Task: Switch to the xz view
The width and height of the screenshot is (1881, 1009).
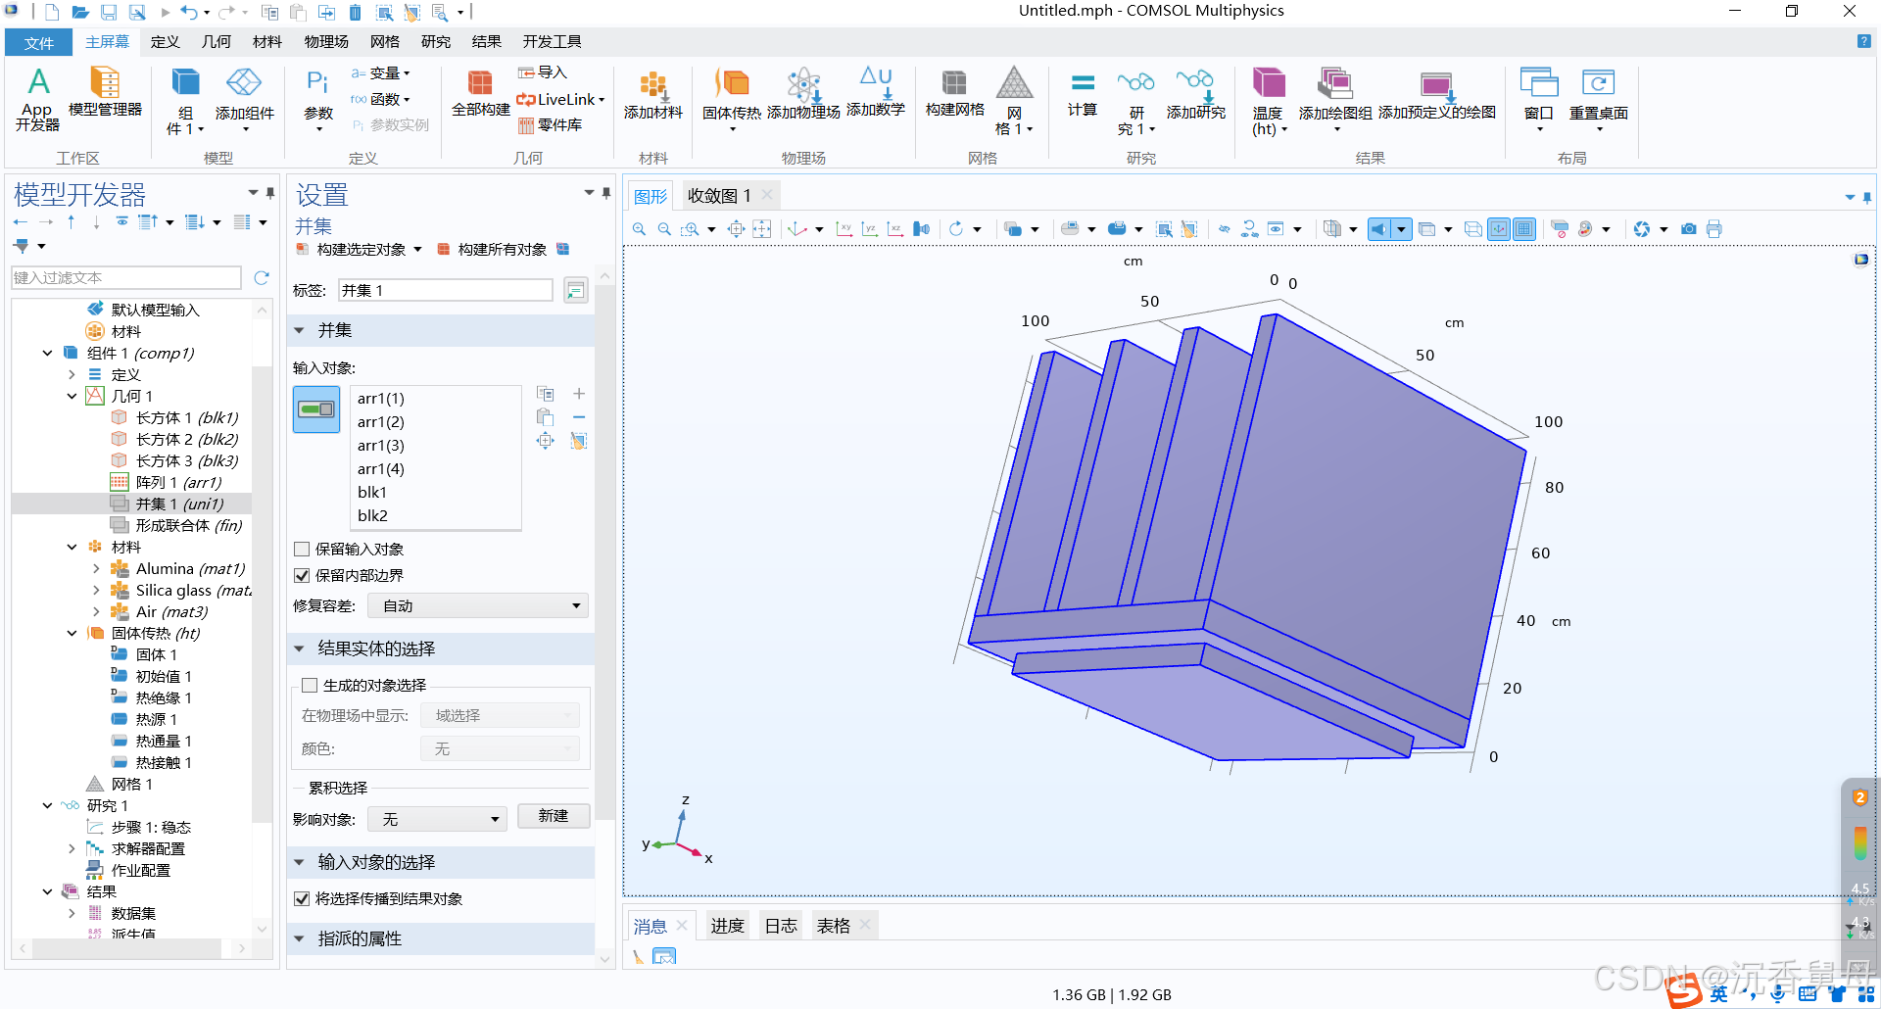Action: 894,229
